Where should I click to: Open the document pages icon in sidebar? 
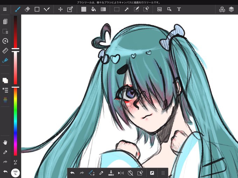click(5, 22)
